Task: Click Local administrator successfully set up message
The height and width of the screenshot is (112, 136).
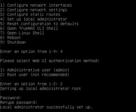Action: click(46, 107)
